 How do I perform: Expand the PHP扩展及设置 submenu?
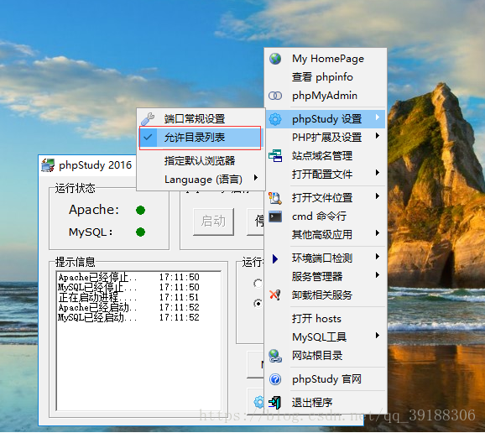pos(326,137)
